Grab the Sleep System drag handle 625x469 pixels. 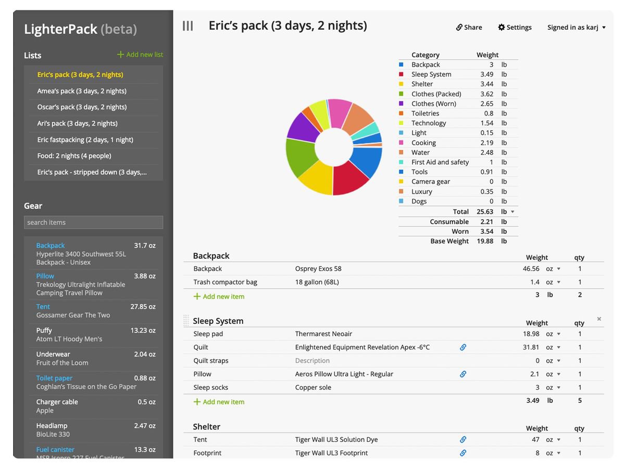[x=186, y=321]
